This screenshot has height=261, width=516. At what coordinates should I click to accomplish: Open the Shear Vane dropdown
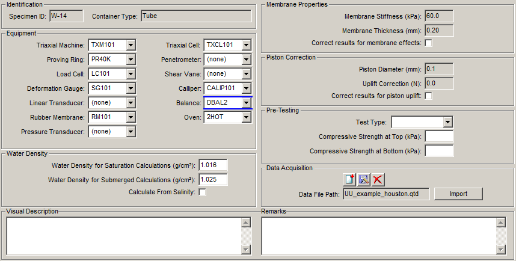coord(246,74)
